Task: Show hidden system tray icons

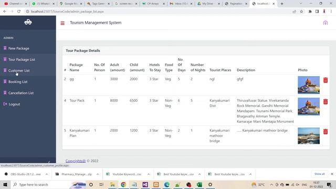Action: point(271,184)
